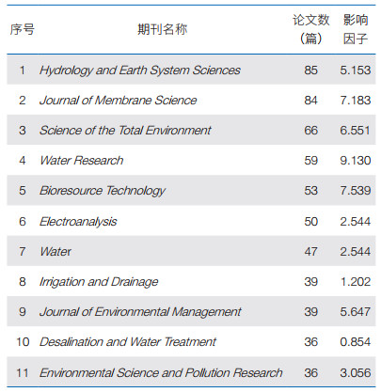
Task: Click impact factor value 3.056
Action: 356,373
